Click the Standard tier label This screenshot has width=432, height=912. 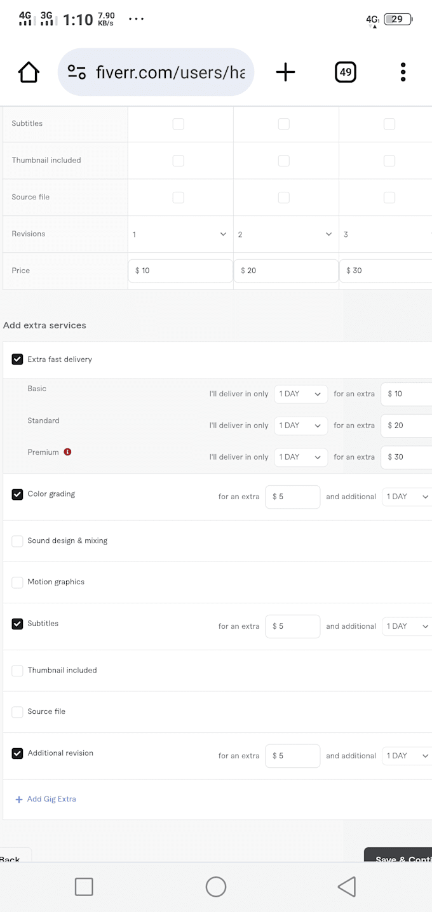tap(43, 420)
